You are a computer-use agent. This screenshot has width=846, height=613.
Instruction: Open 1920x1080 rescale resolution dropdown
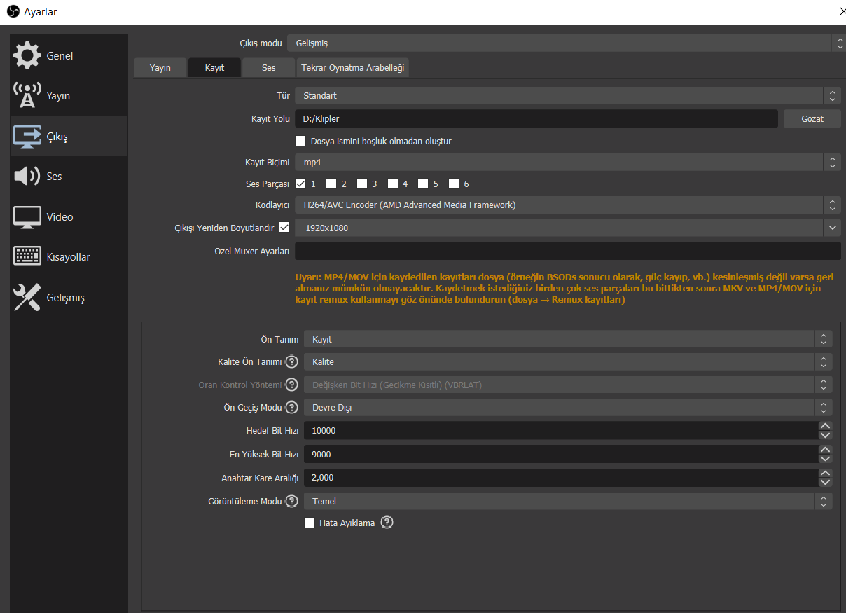click(567, 228)
